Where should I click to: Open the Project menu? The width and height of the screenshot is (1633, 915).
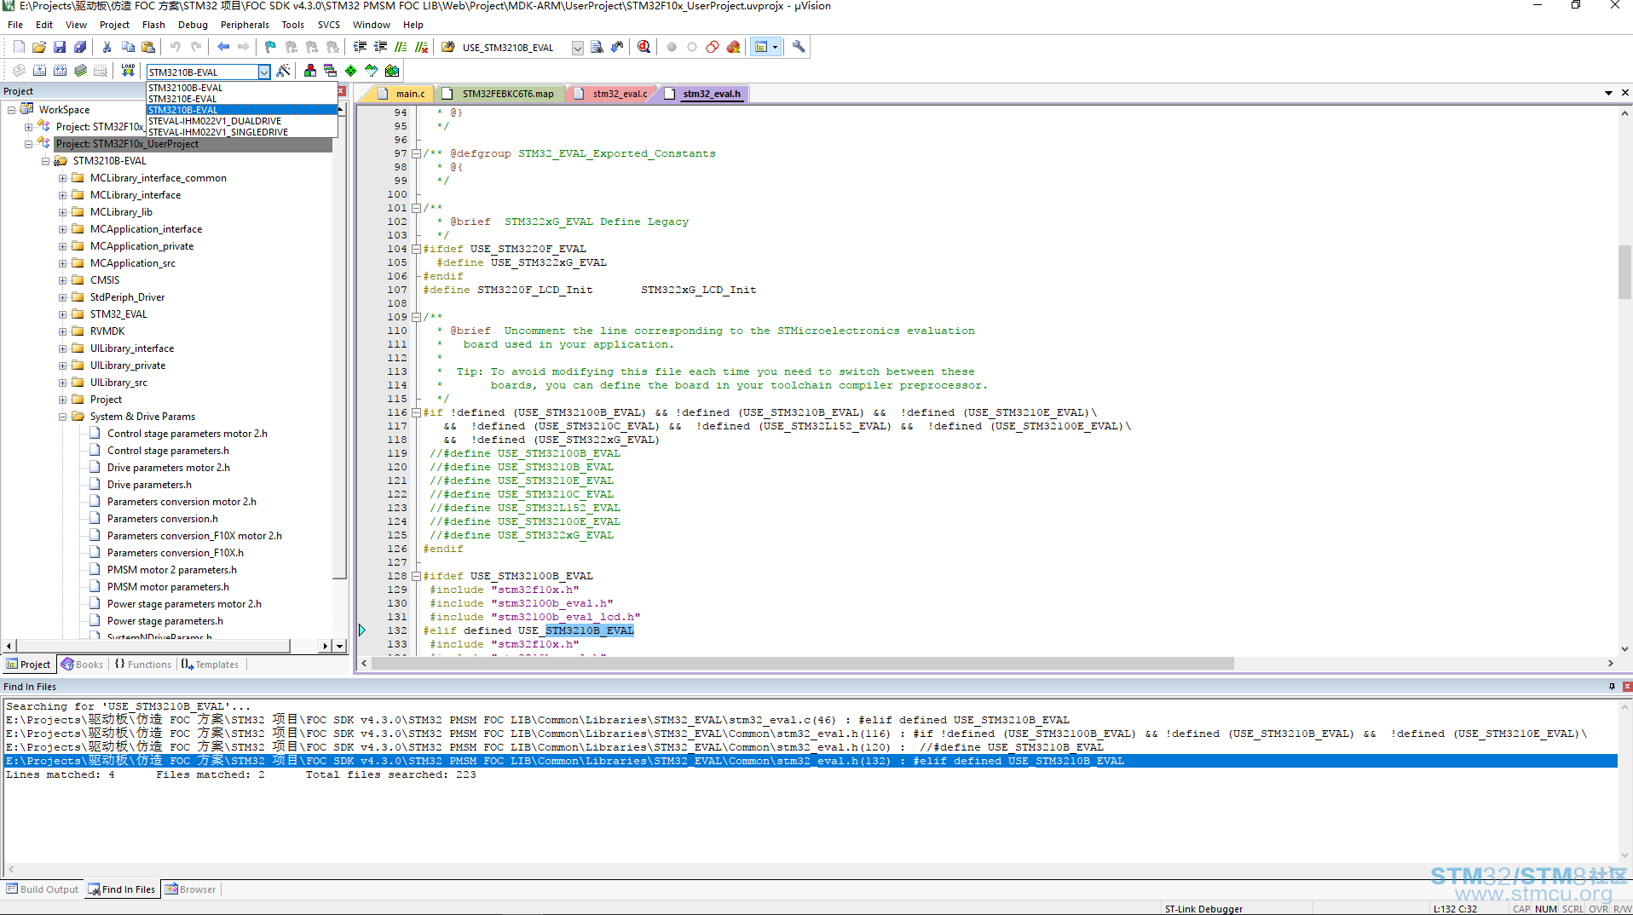pyautogui.click(x=114, y=25)
